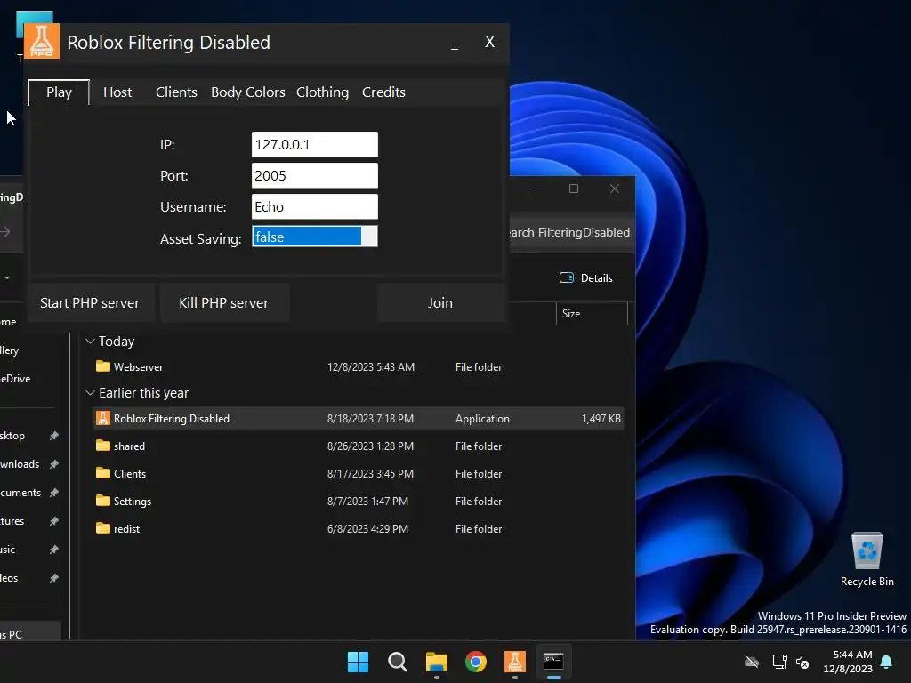
Task: Click the Username input field
Action: coord(314,206)
